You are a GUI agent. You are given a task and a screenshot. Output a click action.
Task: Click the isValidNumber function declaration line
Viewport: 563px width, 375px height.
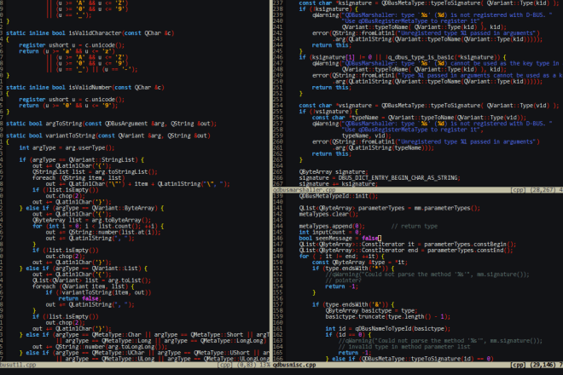pyautogui.click(x=85, y=87)
